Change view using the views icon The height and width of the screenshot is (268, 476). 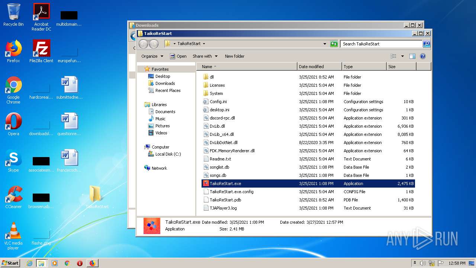pyautogui.click(x=393, y=56)
